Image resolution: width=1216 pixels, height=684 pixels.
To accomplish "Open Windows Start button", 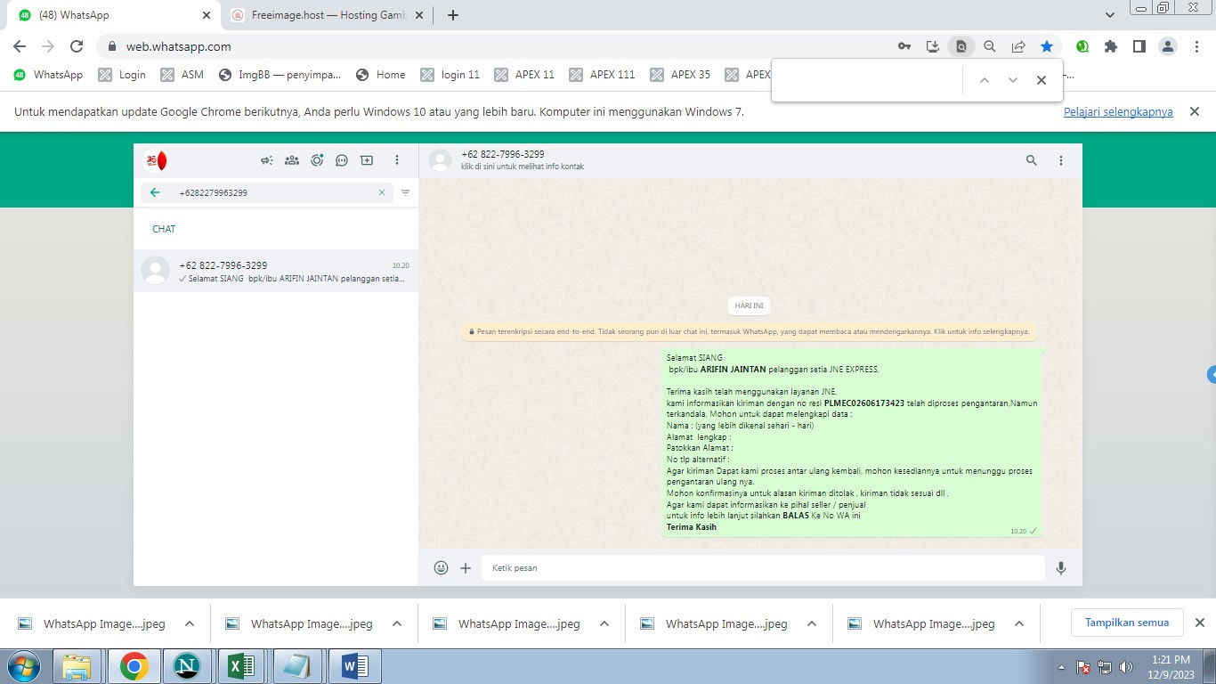I will [22, 666].
